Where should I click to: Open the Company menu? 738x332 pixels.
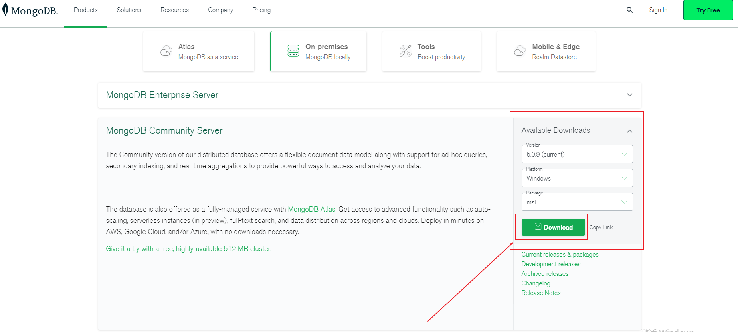[220, 10]
